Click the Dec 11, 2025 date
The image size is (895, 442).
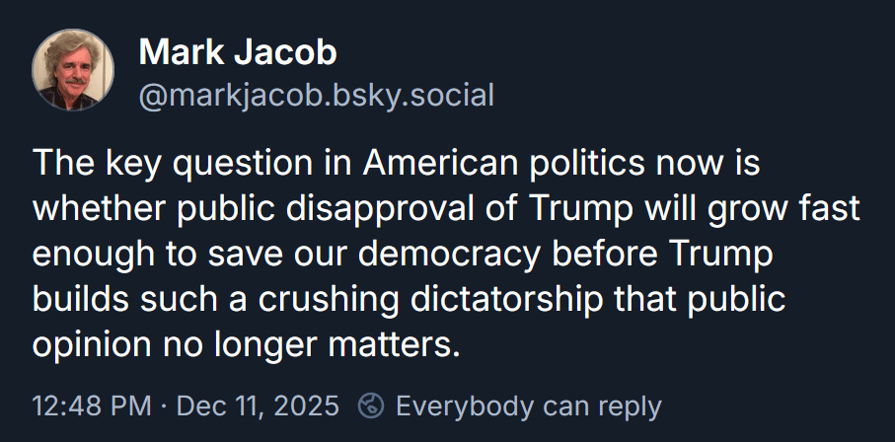pos(261,405)
